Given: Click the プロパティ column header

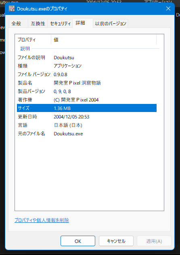Looking at the screenshot, I should 34,39.
